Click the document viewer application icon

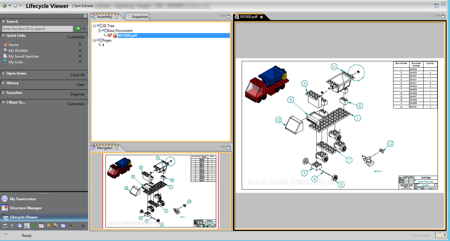[x=27, y=225]
